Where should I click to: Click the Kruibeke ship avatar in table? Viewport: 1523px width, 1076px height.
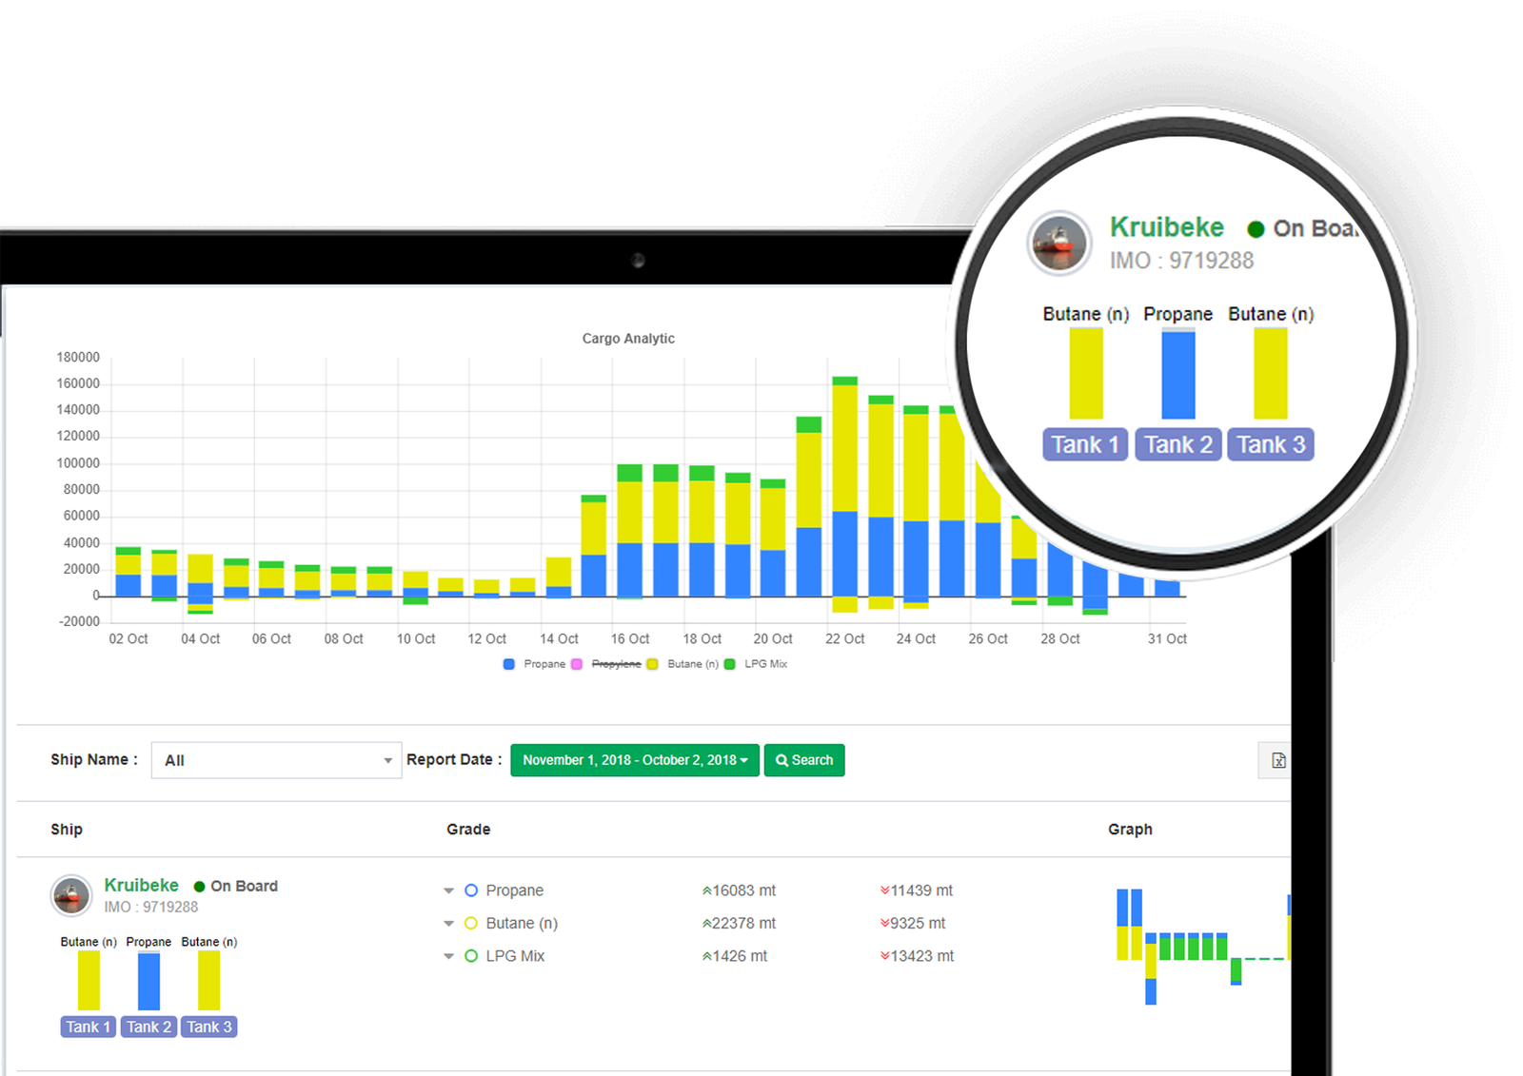(71, 895)
